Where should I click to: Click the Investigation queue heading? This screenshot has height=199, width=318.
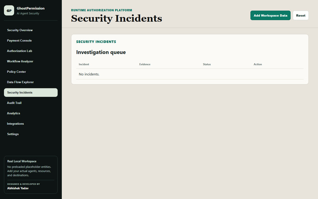(x=101, y=52)
